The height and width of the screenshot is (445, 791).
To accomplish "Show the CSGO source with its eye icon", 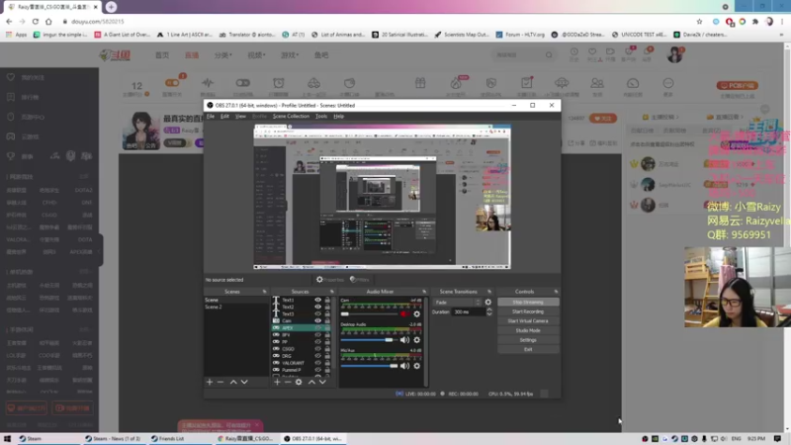I will [x=317, y=349].
